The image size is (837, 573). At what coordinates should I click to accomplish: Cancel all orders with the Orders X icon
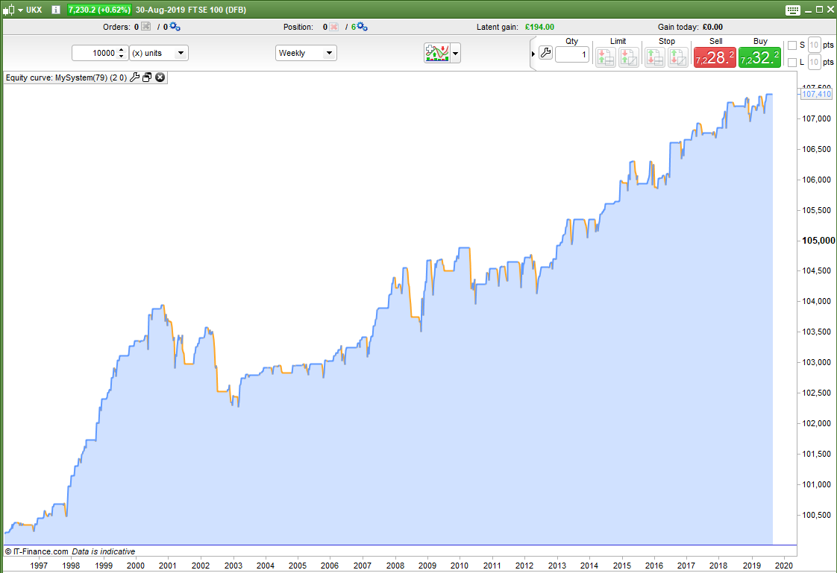(145, 27)
